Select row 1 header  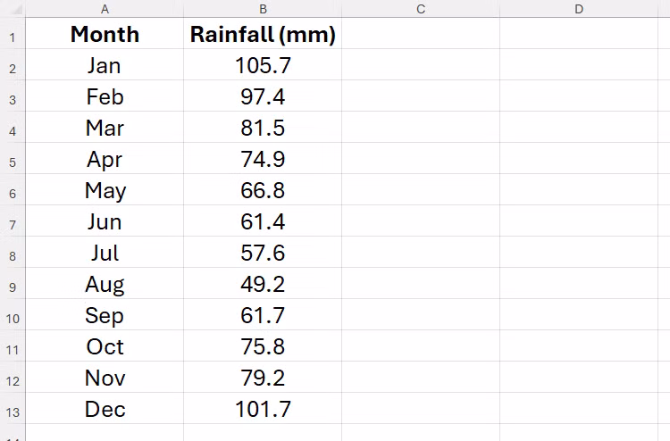pyautogui.click(x=13, y=36)
